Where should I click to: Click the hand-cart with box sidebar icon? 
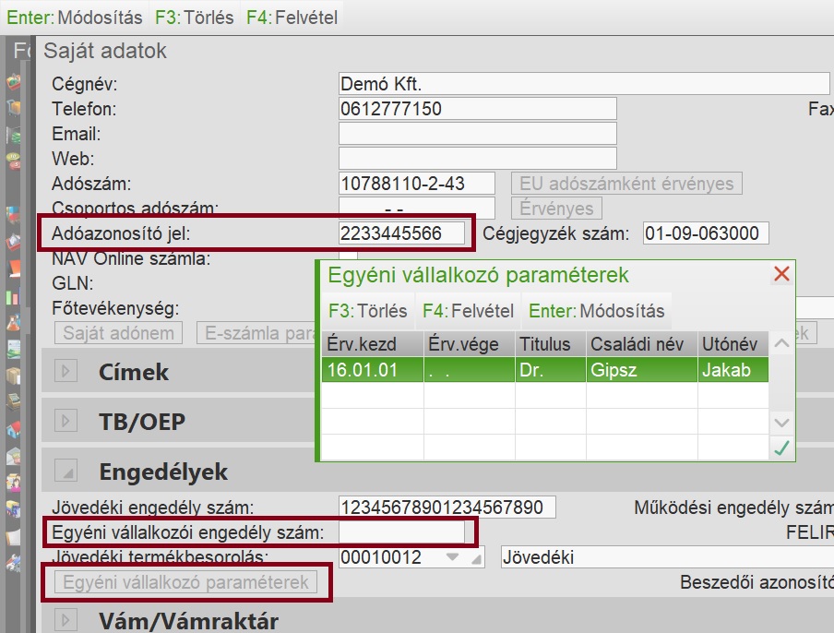pos(13,107)
